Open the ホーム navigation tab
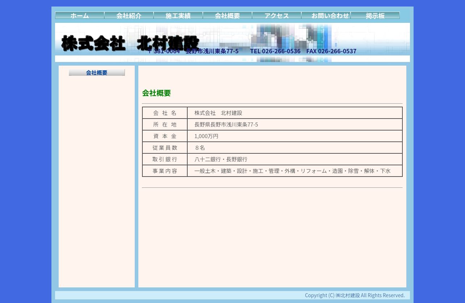Viewport: 465px width, 303px height. coord(80,16)
